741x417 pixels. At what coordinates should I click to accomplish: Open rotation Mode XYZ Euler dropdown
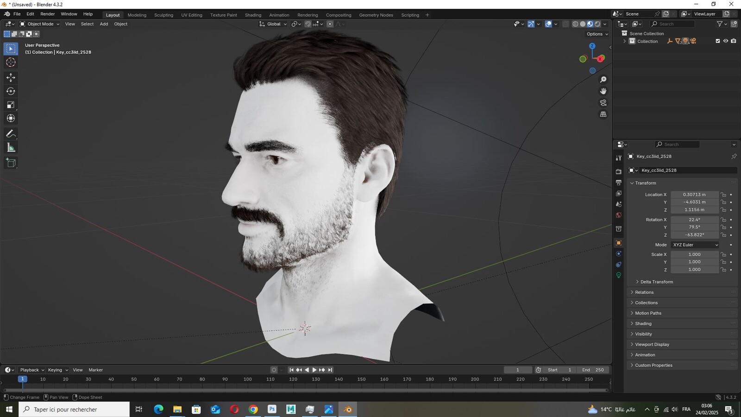[x=695, y=245]
